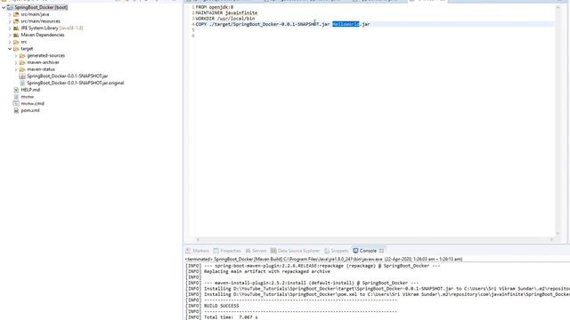Expand the JRE System Library node
The height and width of the screenshot is (320, 570).
[x=10, y=28]
